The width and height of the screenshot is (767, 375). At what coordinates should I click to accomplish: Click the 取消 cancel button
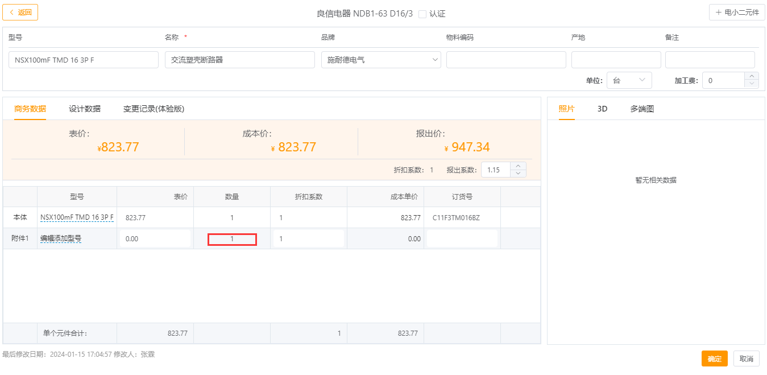point(746,358)
